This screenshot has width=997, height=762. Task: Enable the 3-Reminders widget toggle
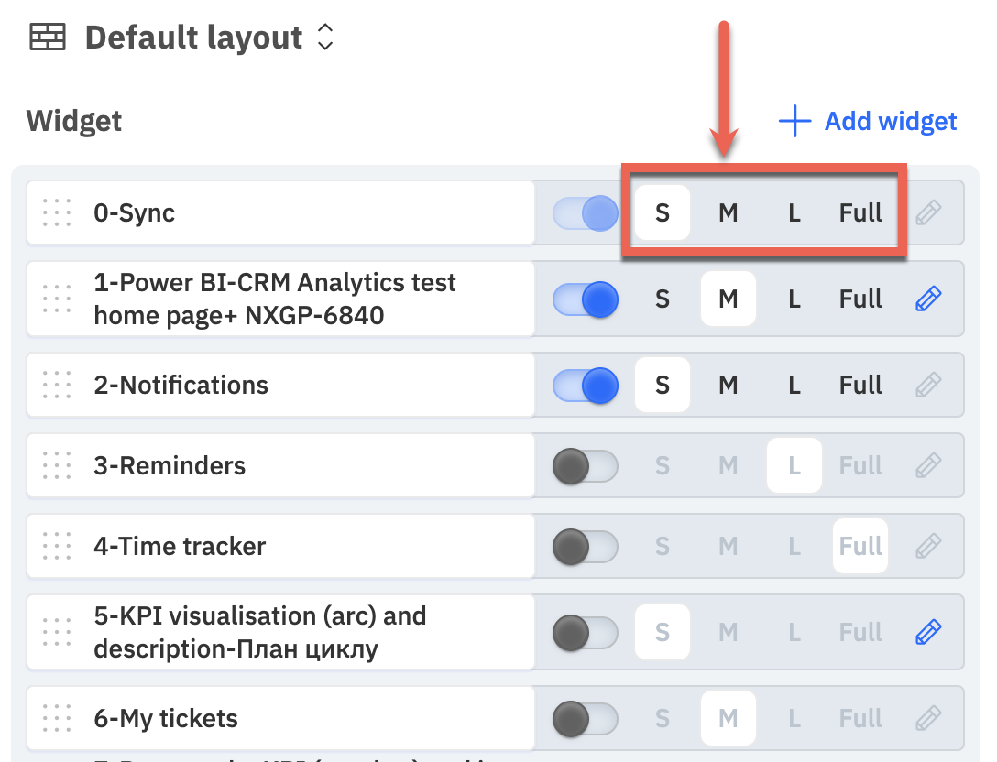pos(586,466)
